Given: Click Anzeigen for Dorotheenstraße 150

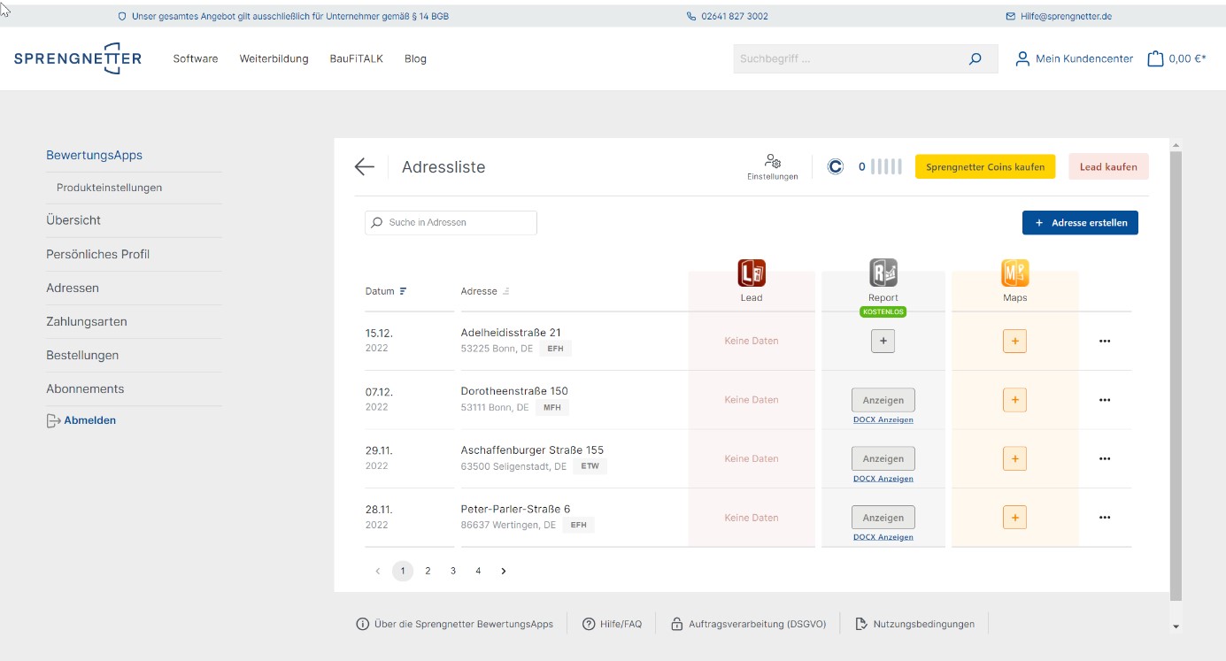Looking at the screenshot, I should tap(883, 400).
